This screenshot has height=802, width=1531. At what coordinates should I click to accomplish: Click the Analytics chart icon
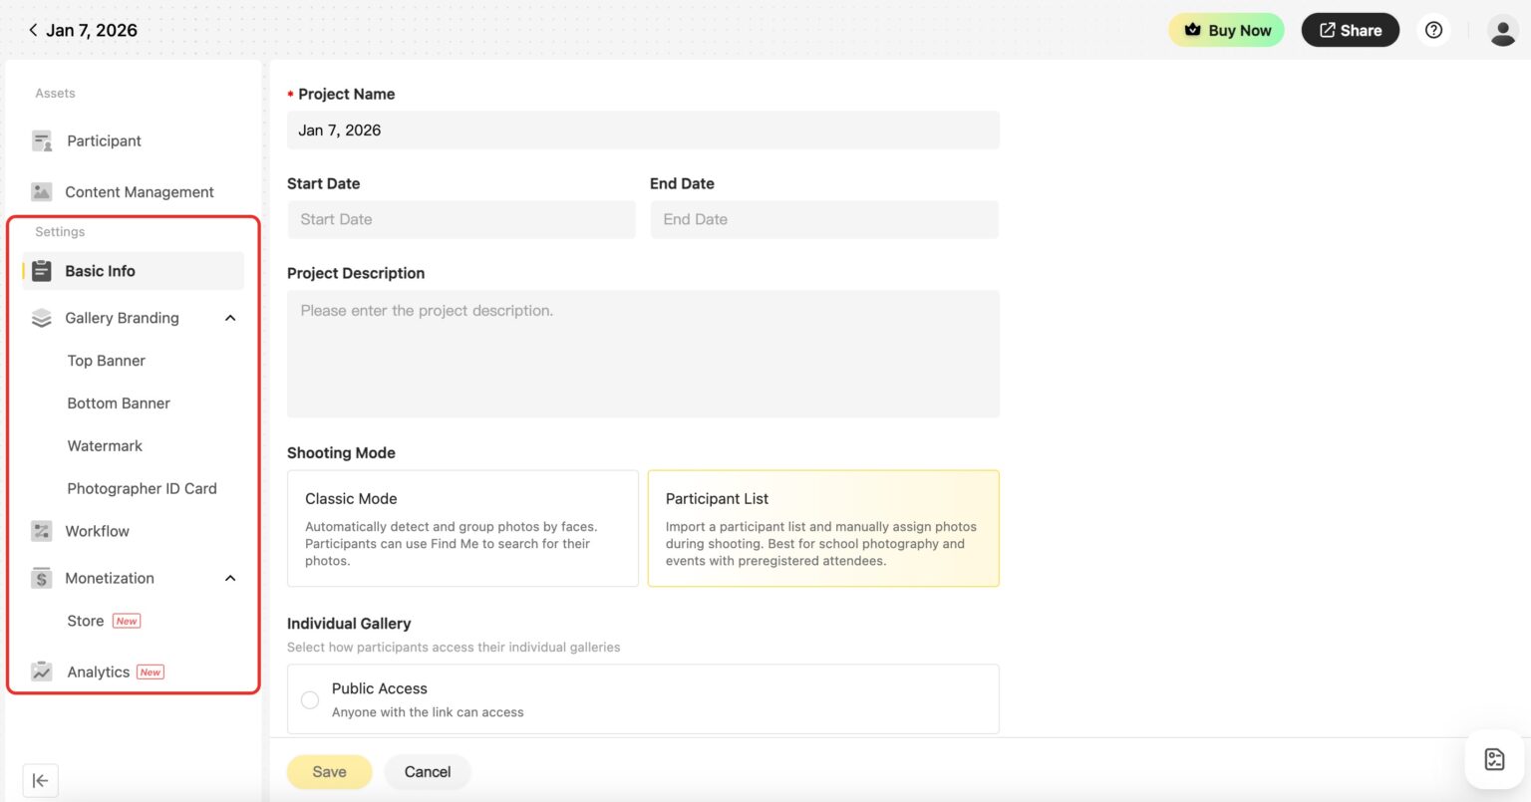point(41,671)
